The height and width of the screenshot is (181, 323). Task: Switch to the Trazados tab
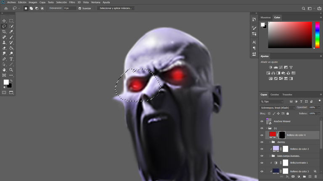click(287, 95)
